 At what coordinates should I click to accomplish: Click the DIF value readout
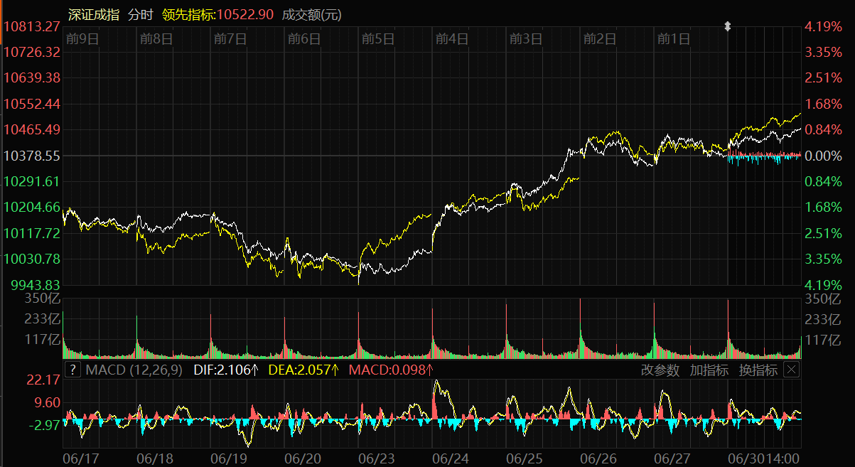coord(225,370)
